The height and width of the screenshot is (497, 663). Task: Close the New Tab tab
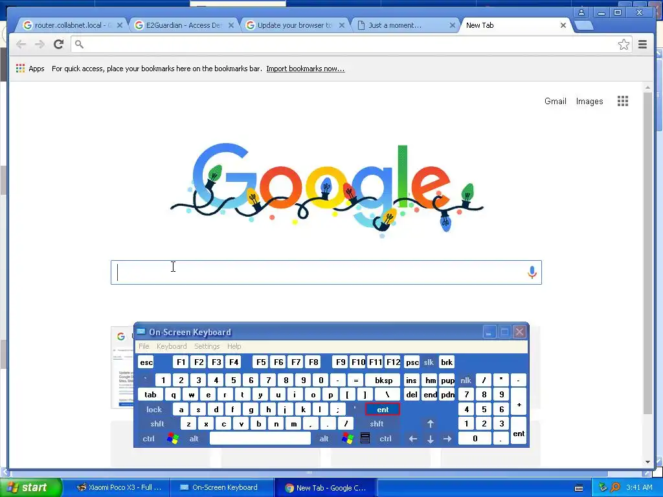(563, 25)
